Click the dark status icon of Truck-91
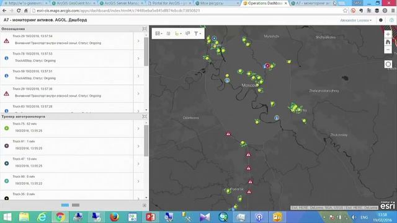Screen dimensions: 397x223 7,146
